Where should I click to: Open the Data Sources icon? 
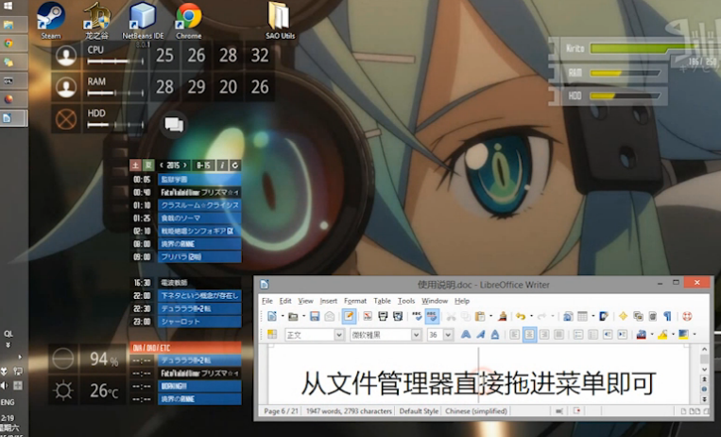coord(652,316)
